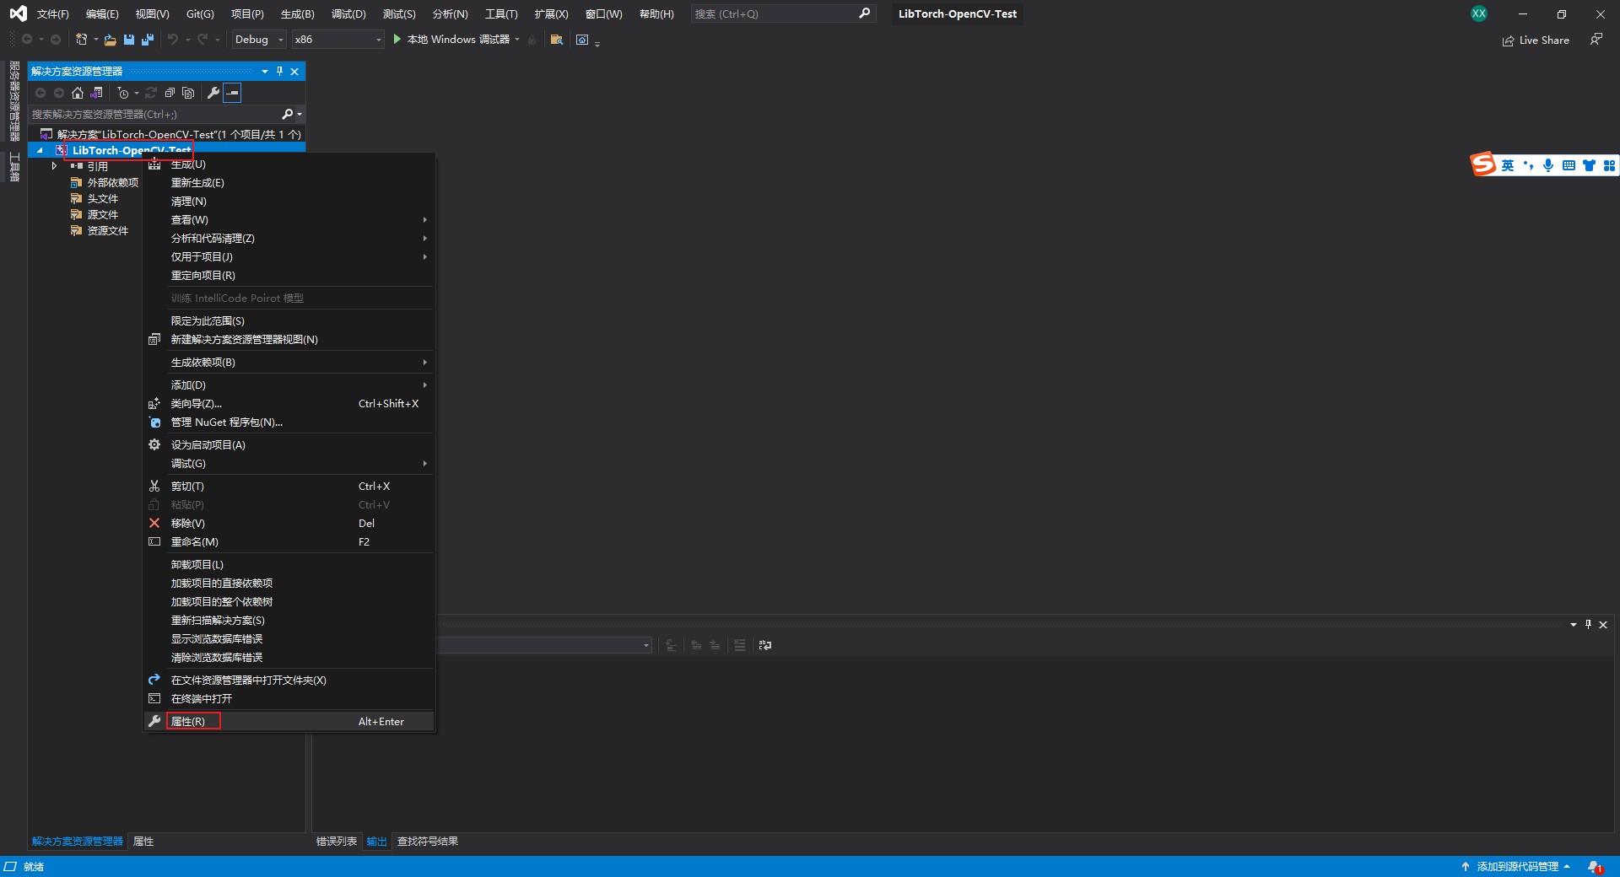
Task: Toggle auto-hide pin on Solution Explorer
Action: [279, 72]
